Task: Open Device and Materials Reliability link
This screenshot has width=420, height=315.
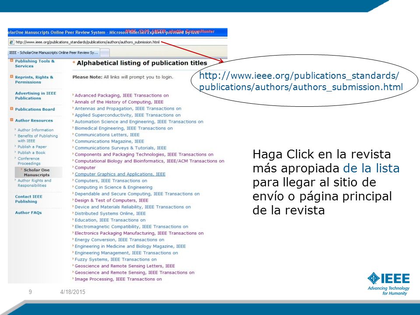Action: pyautogui.click(x=133, y=207)
